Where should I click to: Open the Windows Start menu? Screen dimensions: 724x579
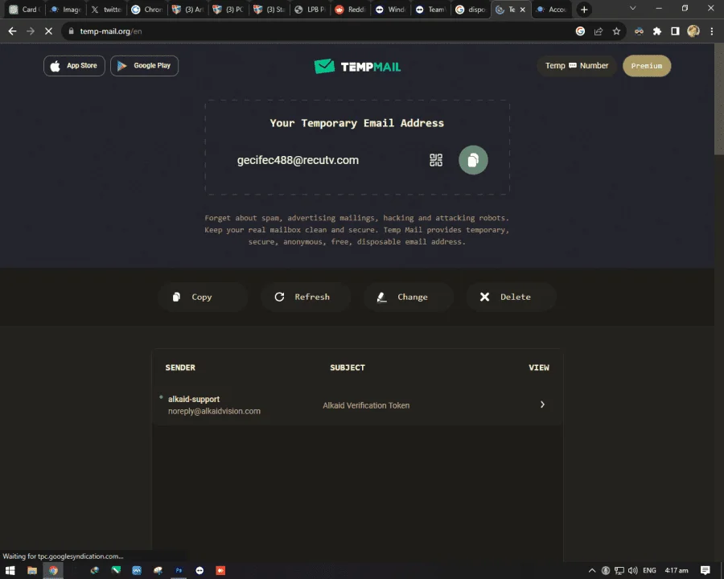(10, 570)
